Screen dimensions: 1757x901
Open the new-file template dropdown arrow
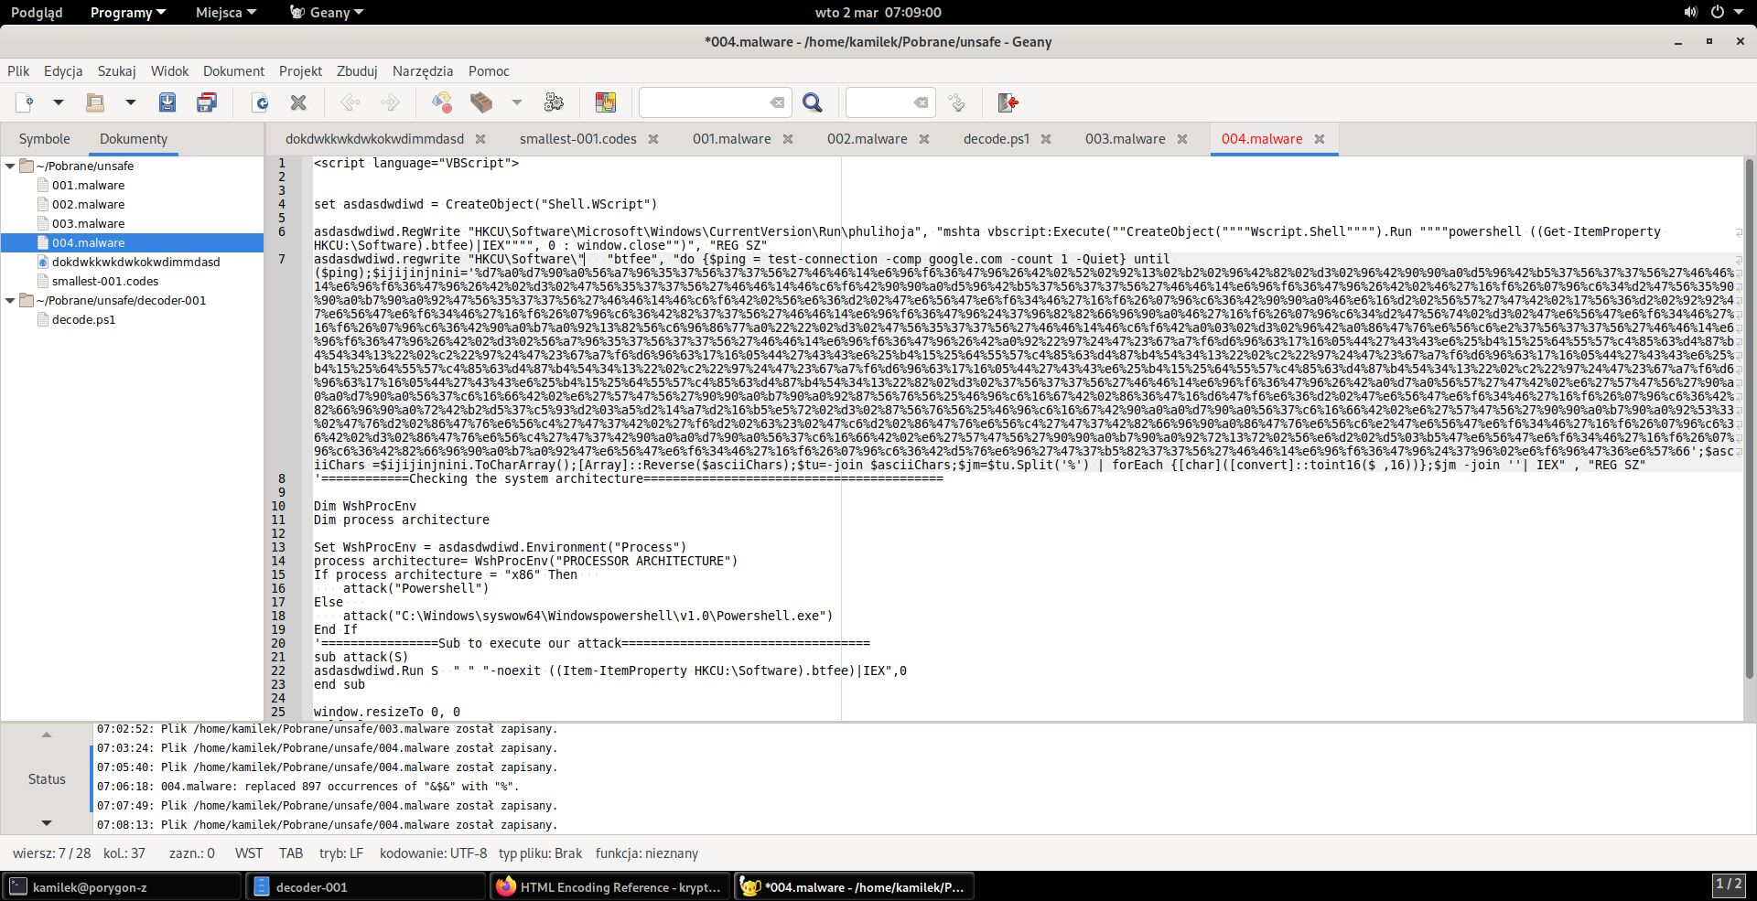coord(58,102)
